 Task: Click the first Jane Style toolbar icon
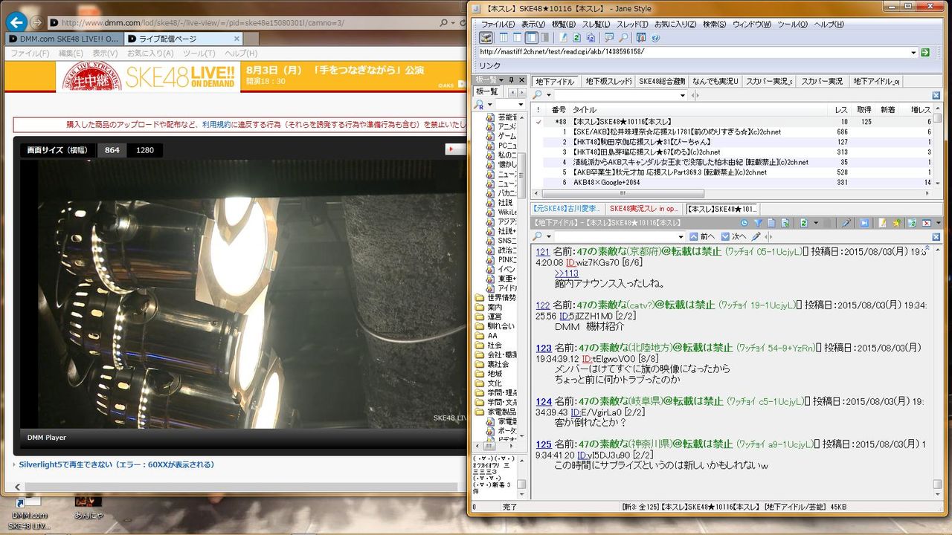(486, 37)
